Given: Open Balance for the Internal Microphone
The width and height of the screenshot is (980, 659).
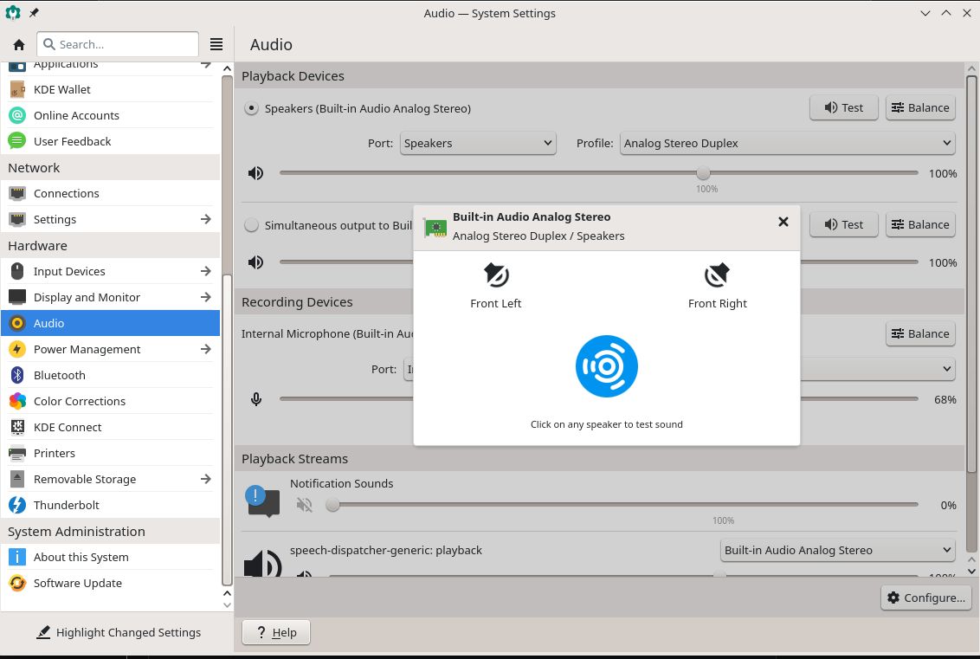Looking at the screenshot, I should click(x=920, y=334).
